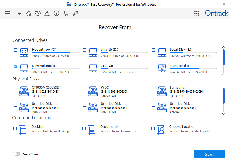Open the microscope tools icon
Viewport: 230px width, 162px height.
(x=47, y=13)
